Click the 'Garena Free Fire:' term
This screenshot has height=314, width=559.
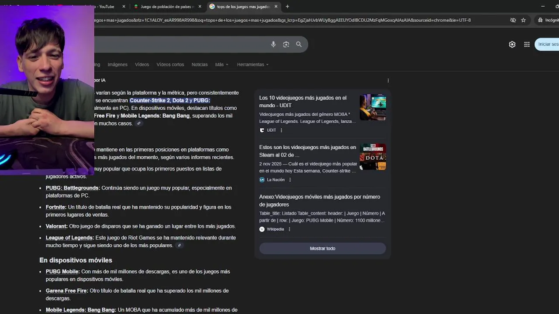[x=67, y=291]
